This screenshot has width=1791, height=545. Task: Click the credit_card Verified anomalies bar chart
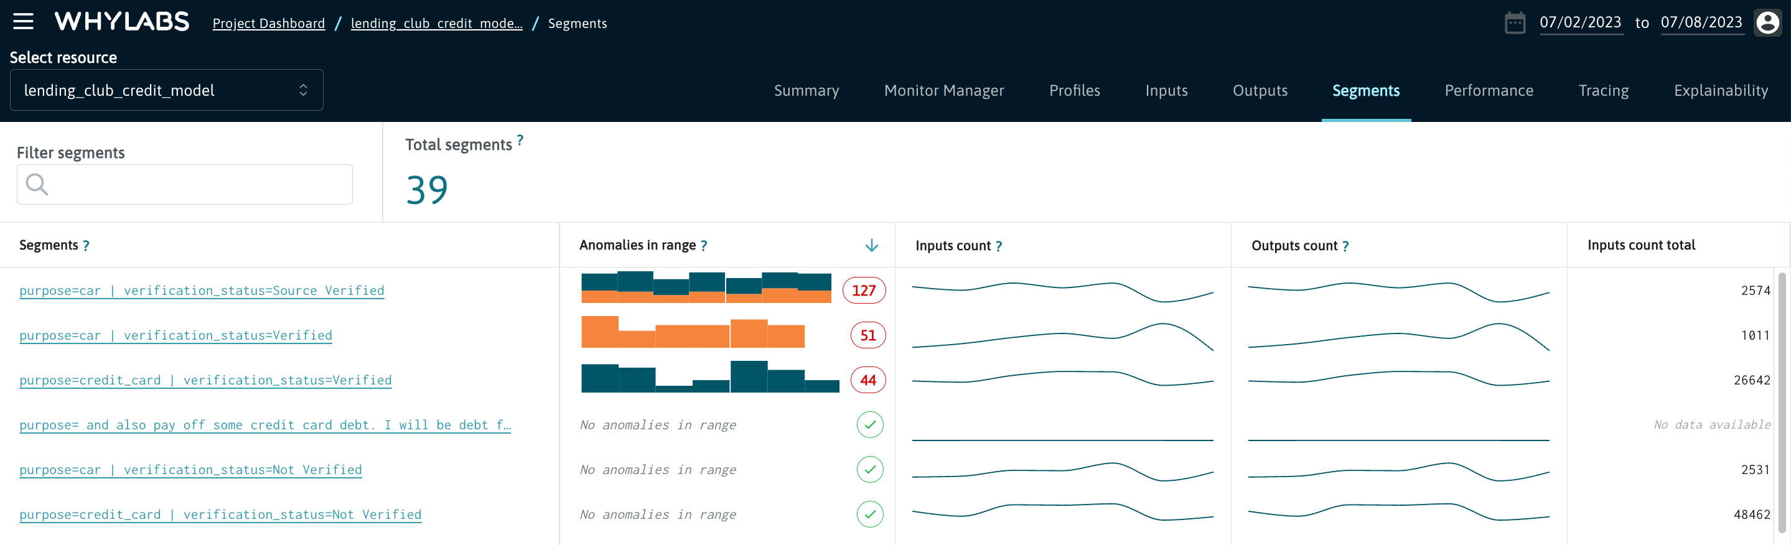point(709,378)
